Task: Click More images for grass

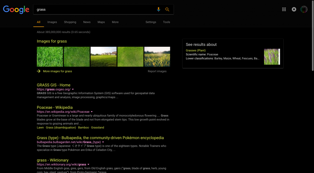Action: coord(57,71)
